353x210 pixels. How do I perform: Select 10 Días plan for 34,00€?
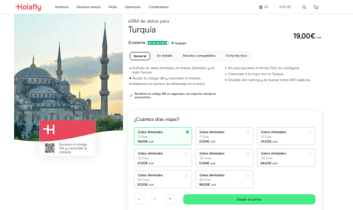tap(286, 136)
